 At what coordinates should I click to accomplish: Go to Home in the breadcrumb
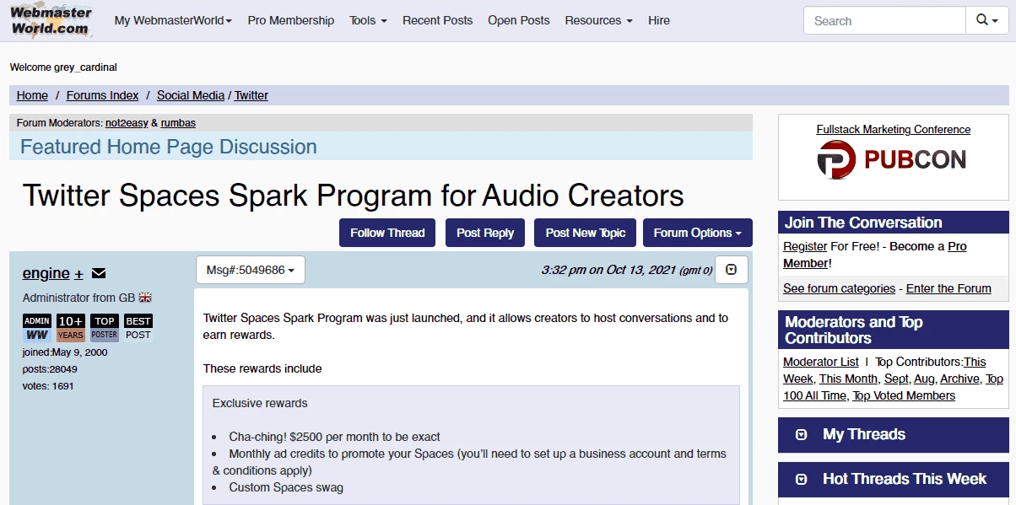(32, 95)
